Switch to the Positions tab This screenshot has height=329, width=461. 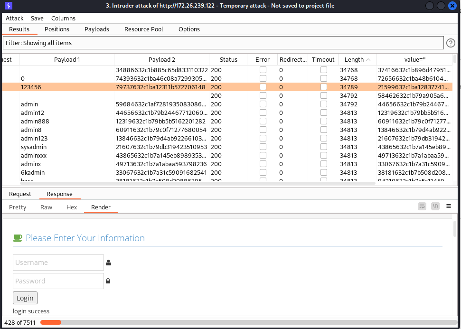(57, 29)
